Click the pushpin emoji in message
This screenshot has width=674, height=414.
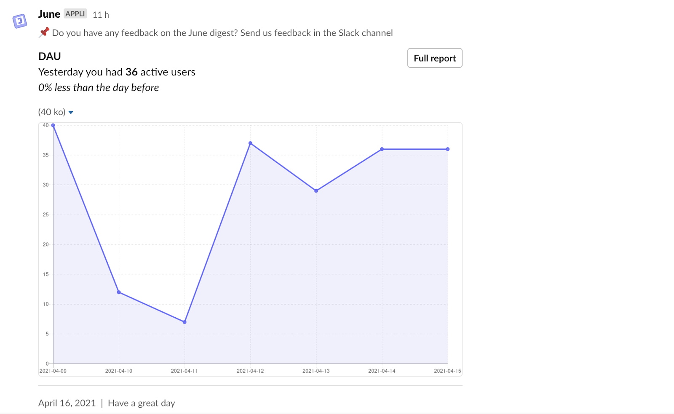click(x=44, y=32)
